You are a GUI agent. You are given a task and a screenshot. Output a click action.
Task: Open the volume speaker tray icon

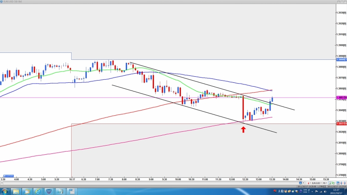[325, 192]
